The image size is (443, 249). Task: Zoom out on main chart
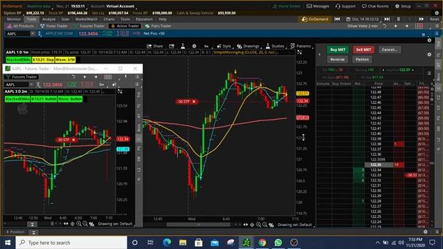[x=264, y=225]
